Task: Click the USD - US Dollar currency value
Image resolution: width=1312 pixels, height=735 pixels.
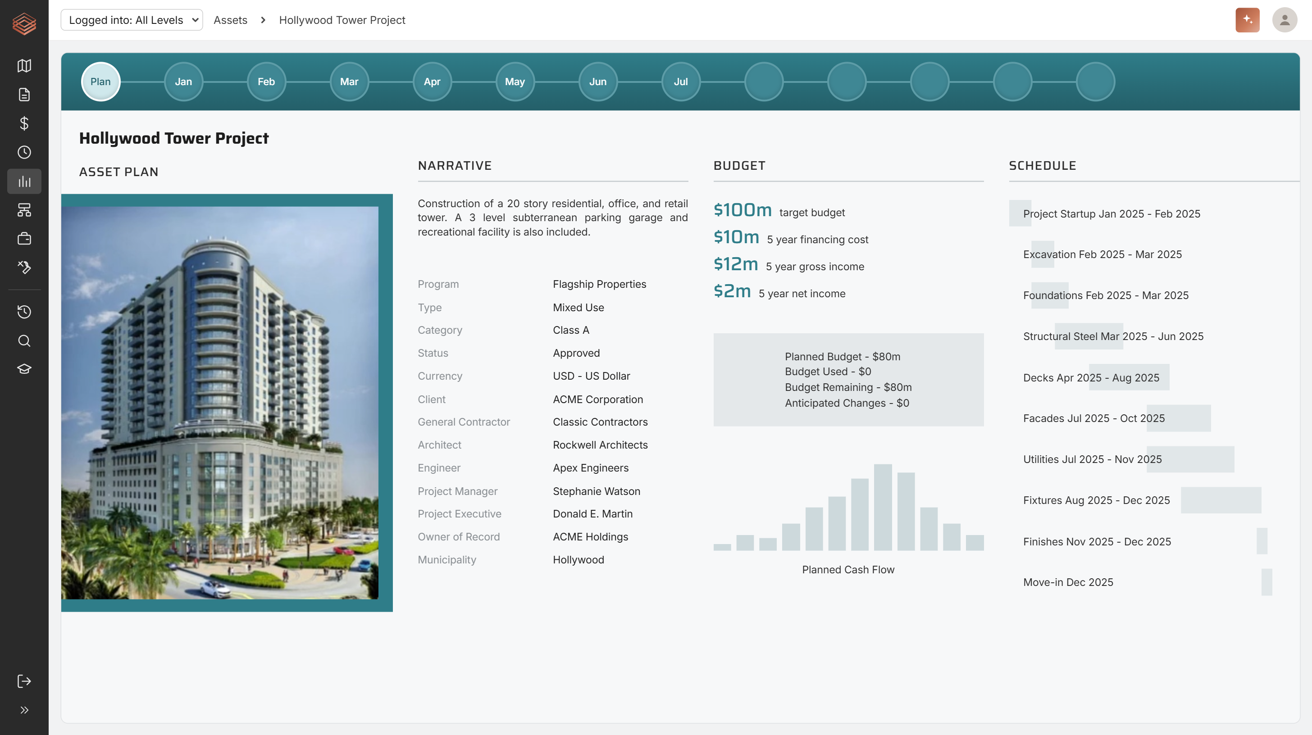Action: pos(591,376)
